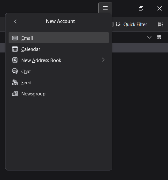Open the dropdown chevron near column picker

pos(149,37)
